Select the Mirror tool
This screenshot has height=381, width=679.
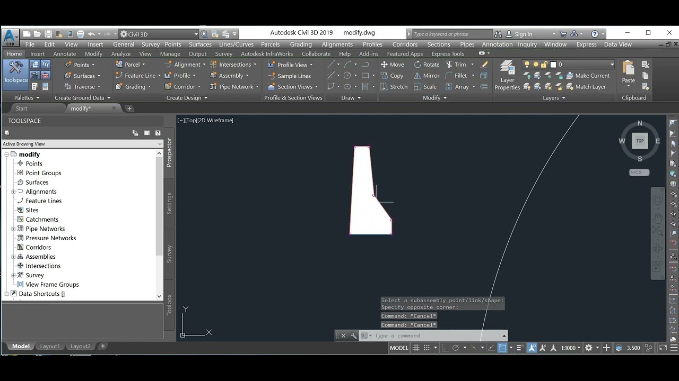click(x=426, y=76)
